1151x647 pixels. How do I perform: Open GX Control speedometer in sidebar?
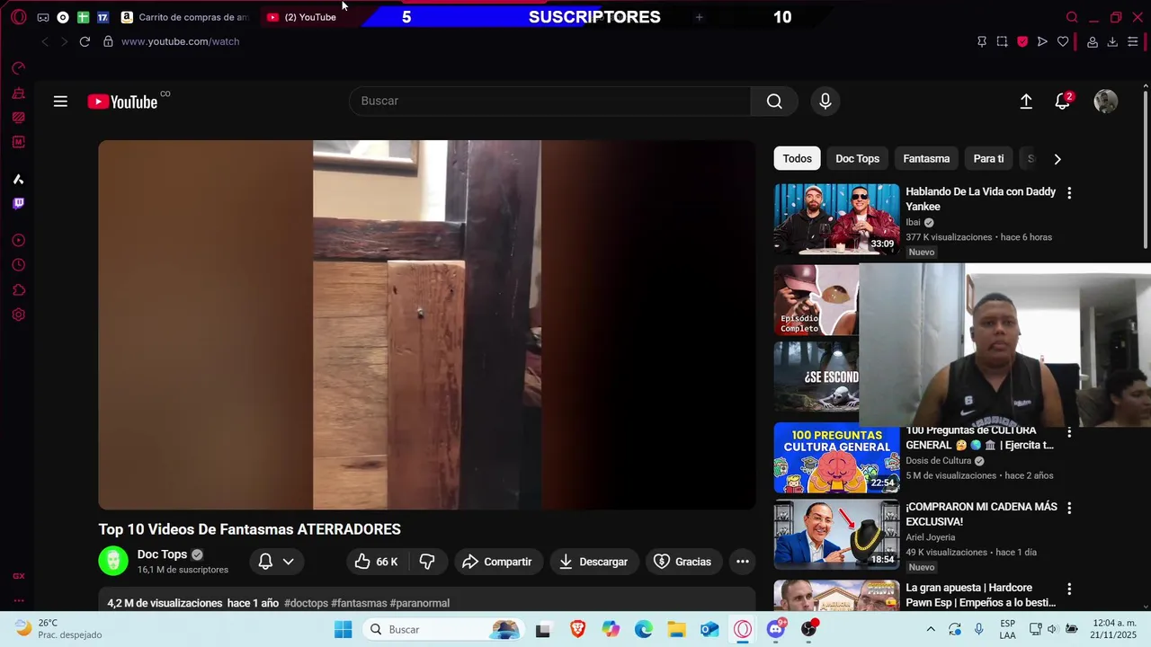point(18,68)
